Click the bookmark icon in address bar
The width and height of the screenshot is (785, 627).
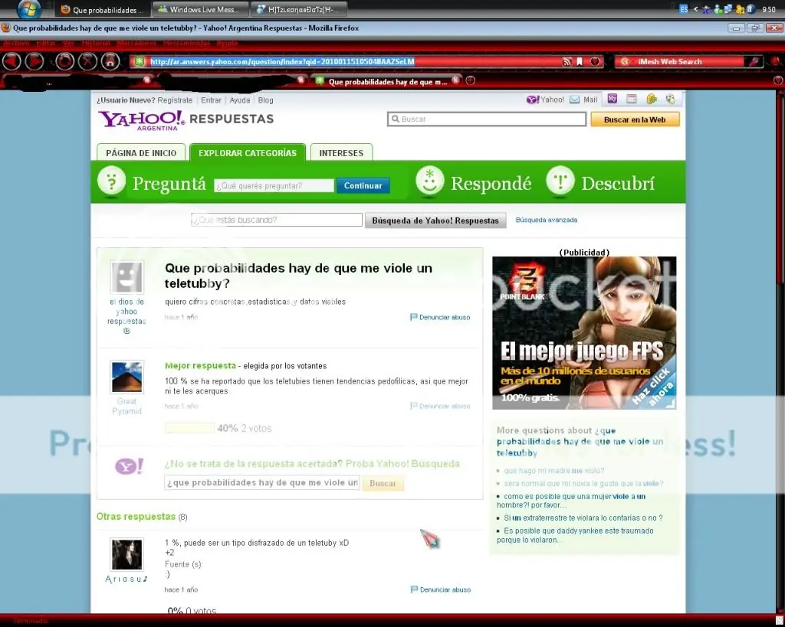coord(580,61)
